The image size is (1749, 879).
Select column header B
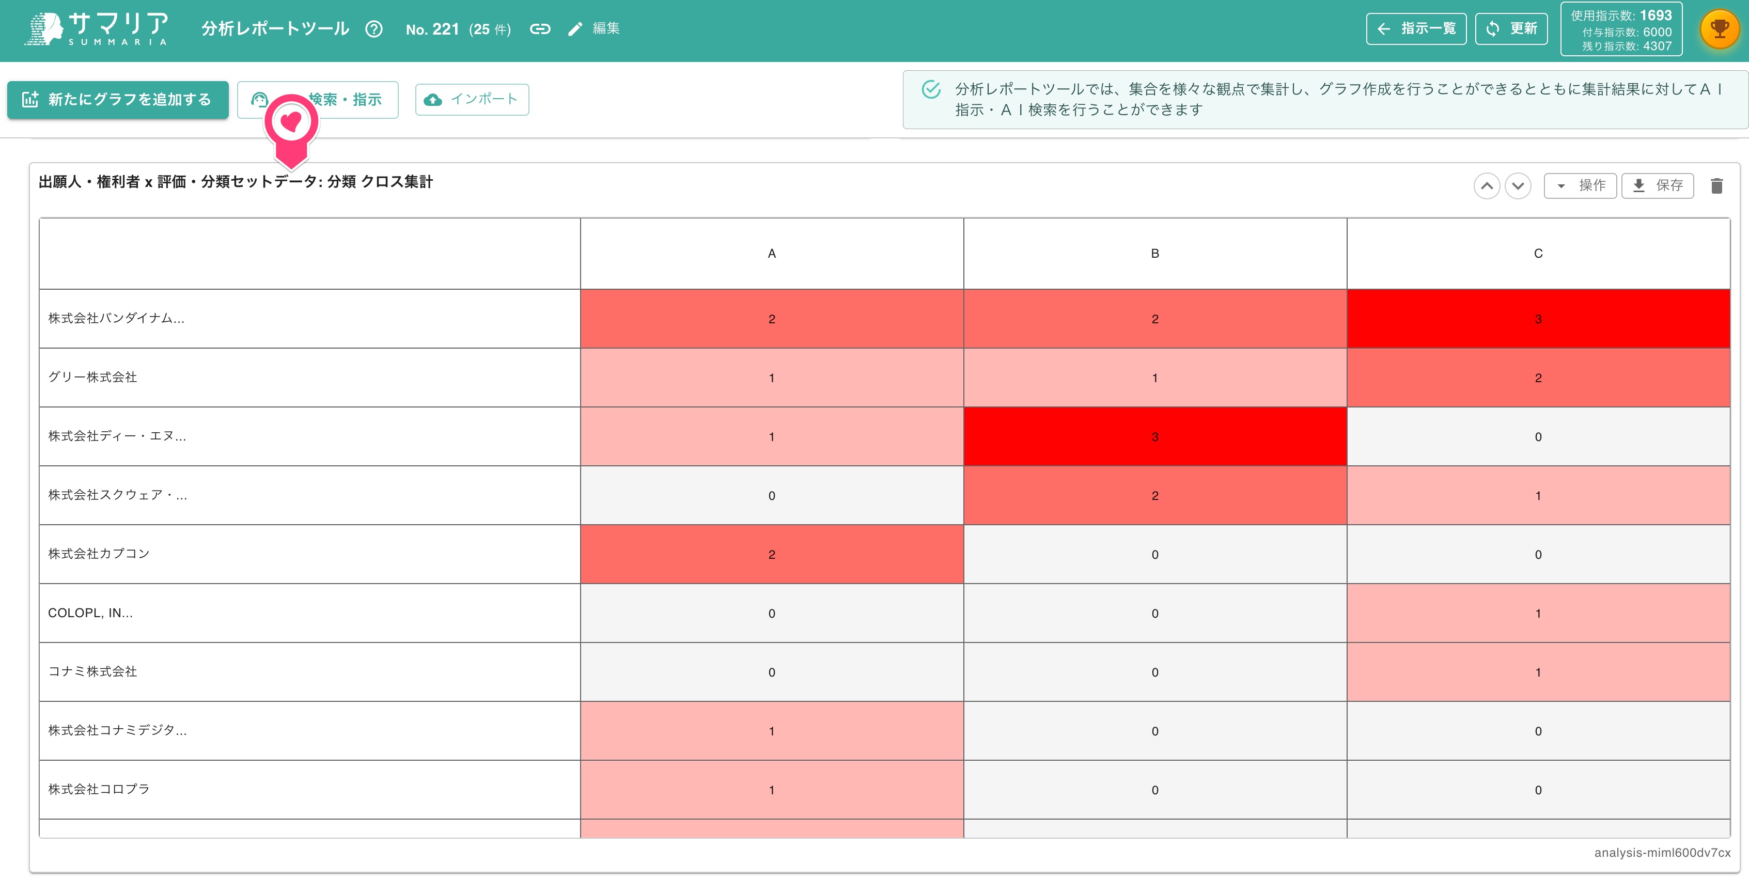[x=1155, y=253]
